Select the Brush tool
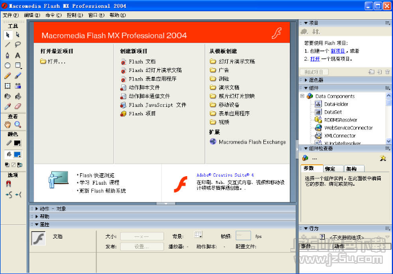Image resolution: width=393 pixels, height=274 pixels. tap(17, 76)
